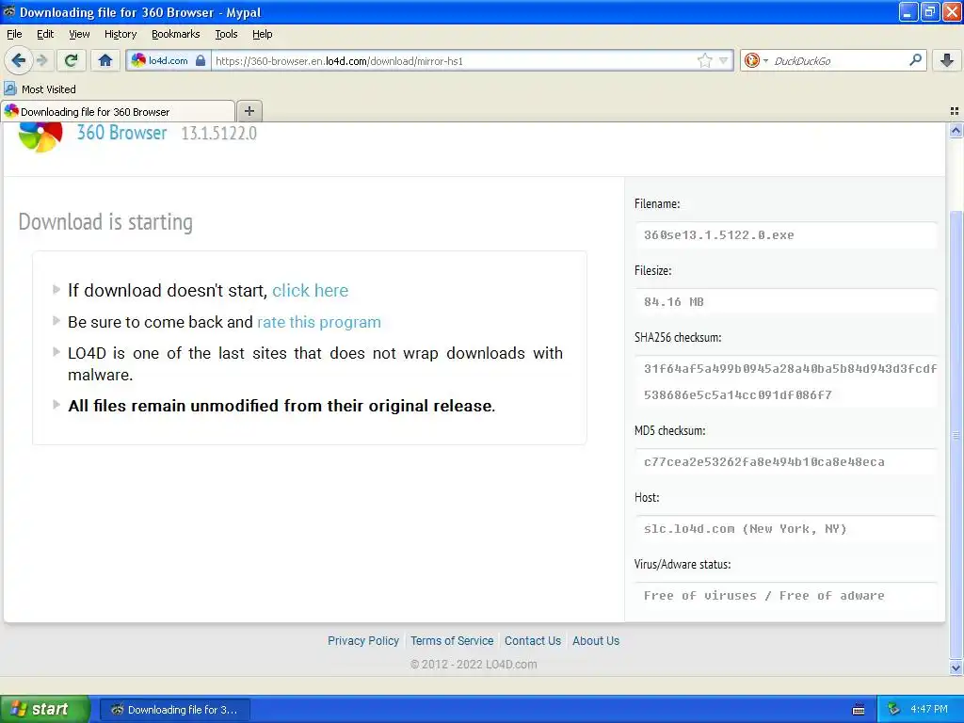Select 'Free of viruses / Free of adware'
The height and width of the screenshot is (723, 964).
764,596
